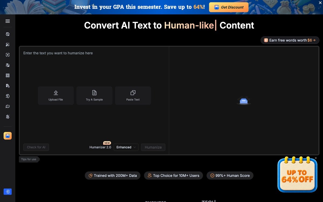
Task: Click the Get Discount banner button
Action: point(229,7)
